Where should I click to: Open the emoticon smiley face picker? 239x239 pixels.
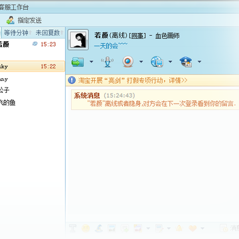(x=86, y=228)
